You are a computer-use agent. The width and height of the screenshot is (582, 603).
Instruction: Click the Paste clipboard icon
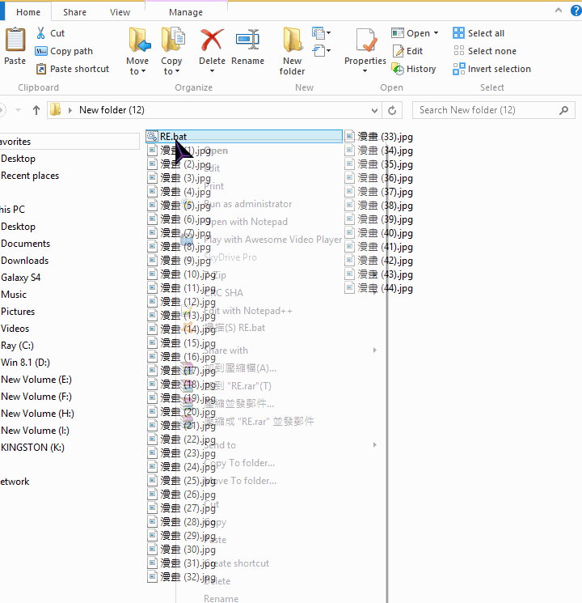coord(15,40)
